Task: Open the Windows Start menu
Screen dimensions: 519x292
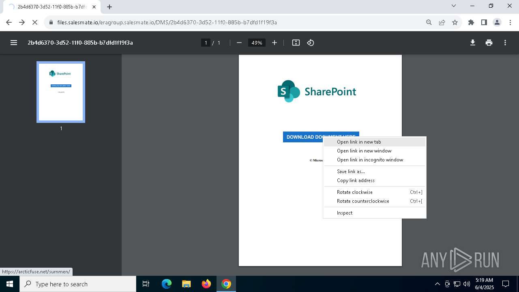Action: point(10,284)
